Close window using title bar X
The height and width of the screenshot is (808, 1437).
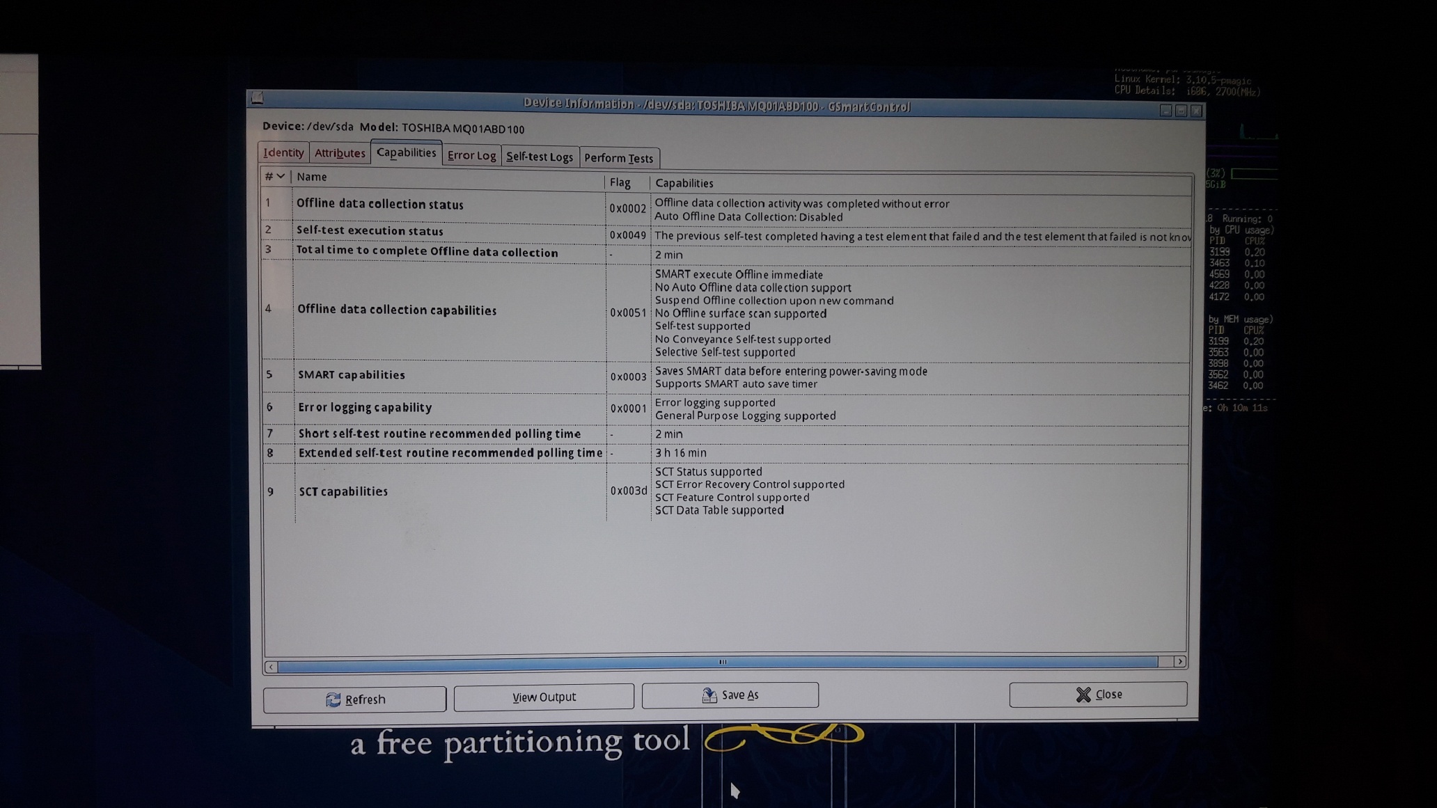(x=1197, y=111)
